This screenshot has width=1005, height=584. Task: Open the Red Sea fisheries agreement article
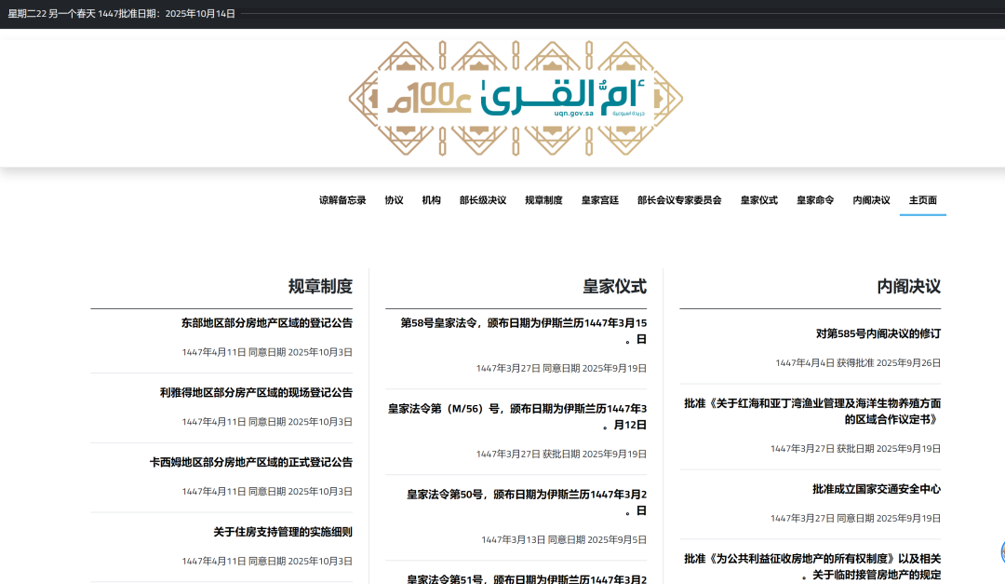point(812,412)
